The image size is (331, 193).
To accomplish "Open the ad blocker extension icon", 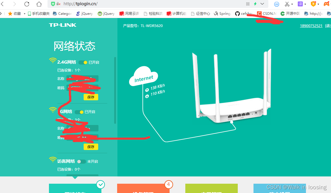I will pyautogui.click(x=276, y=4).
